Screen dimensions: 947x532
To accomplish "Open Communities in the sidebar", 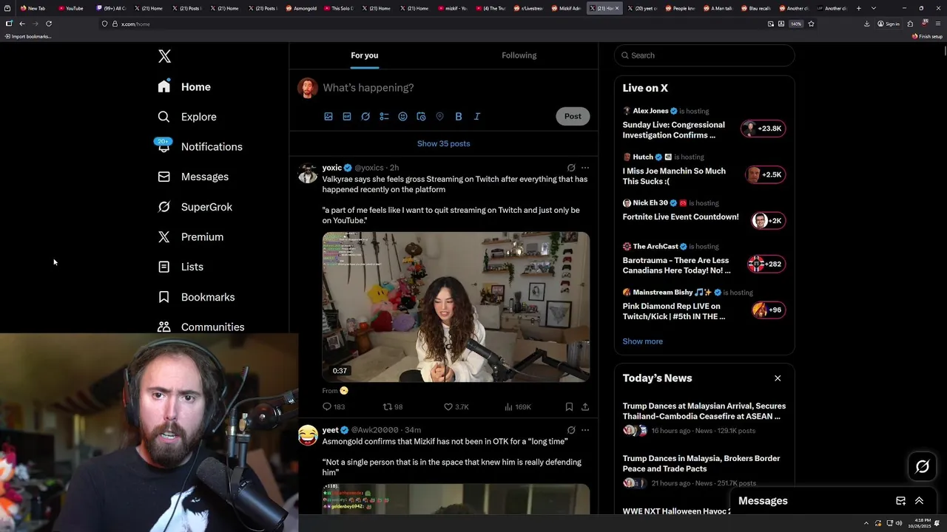I will (200, 327).
